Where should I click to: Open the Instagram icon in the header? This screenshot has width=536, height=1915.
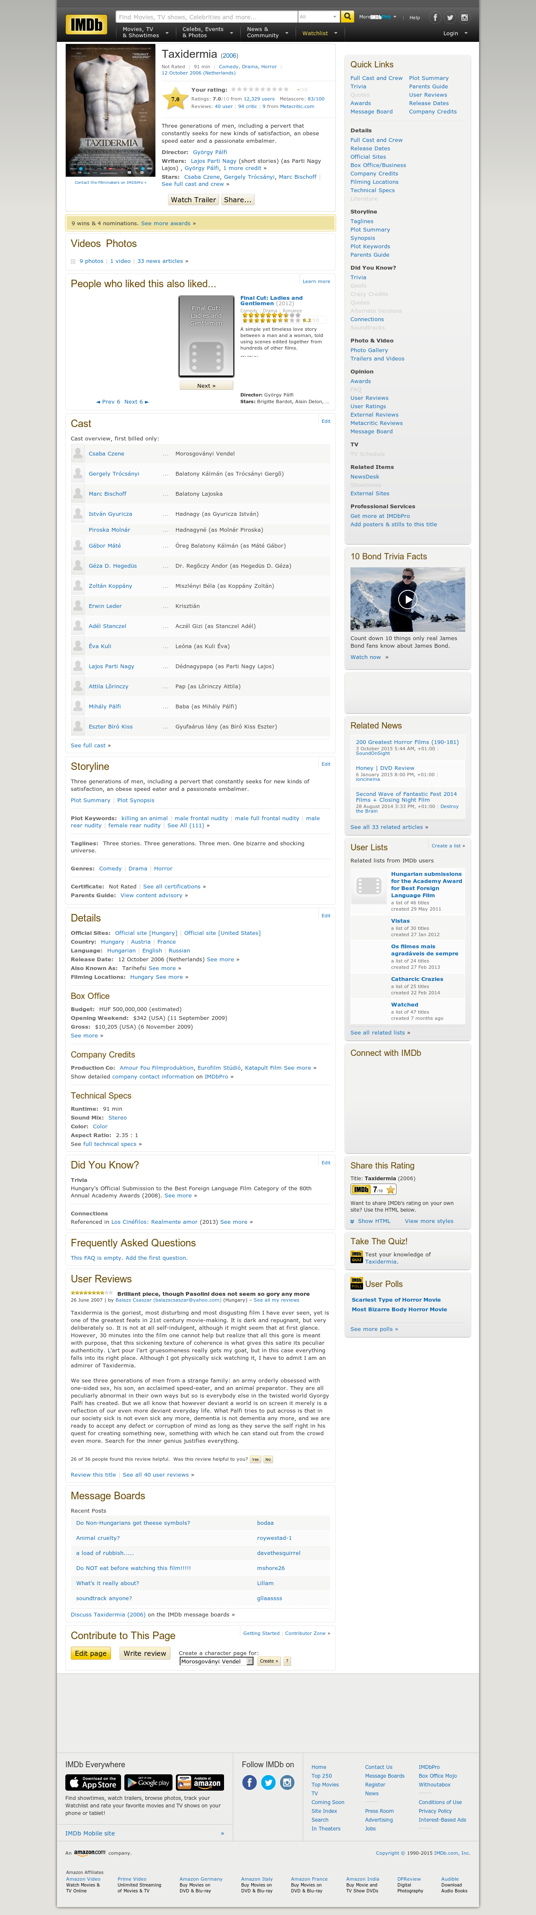465,17
